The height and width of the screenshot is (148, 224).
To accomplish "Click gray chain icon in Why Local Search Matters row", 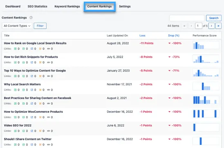I will pos(48,90).
